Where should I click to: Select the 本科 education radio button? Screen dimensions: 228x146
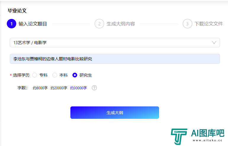click(55, 75)
